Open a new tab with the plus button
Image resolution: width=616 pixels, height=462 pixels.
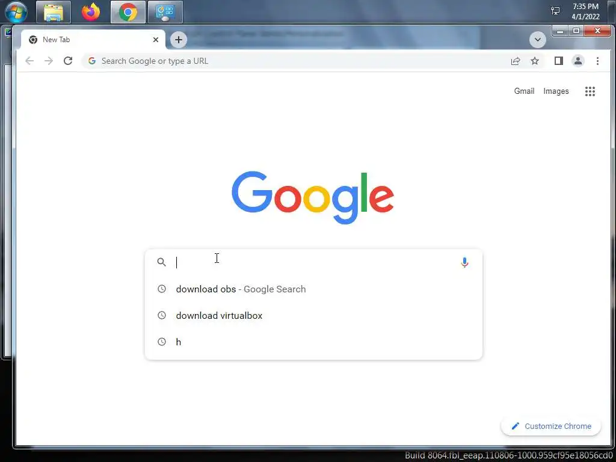pyautogui.click(x=178, y=40)
